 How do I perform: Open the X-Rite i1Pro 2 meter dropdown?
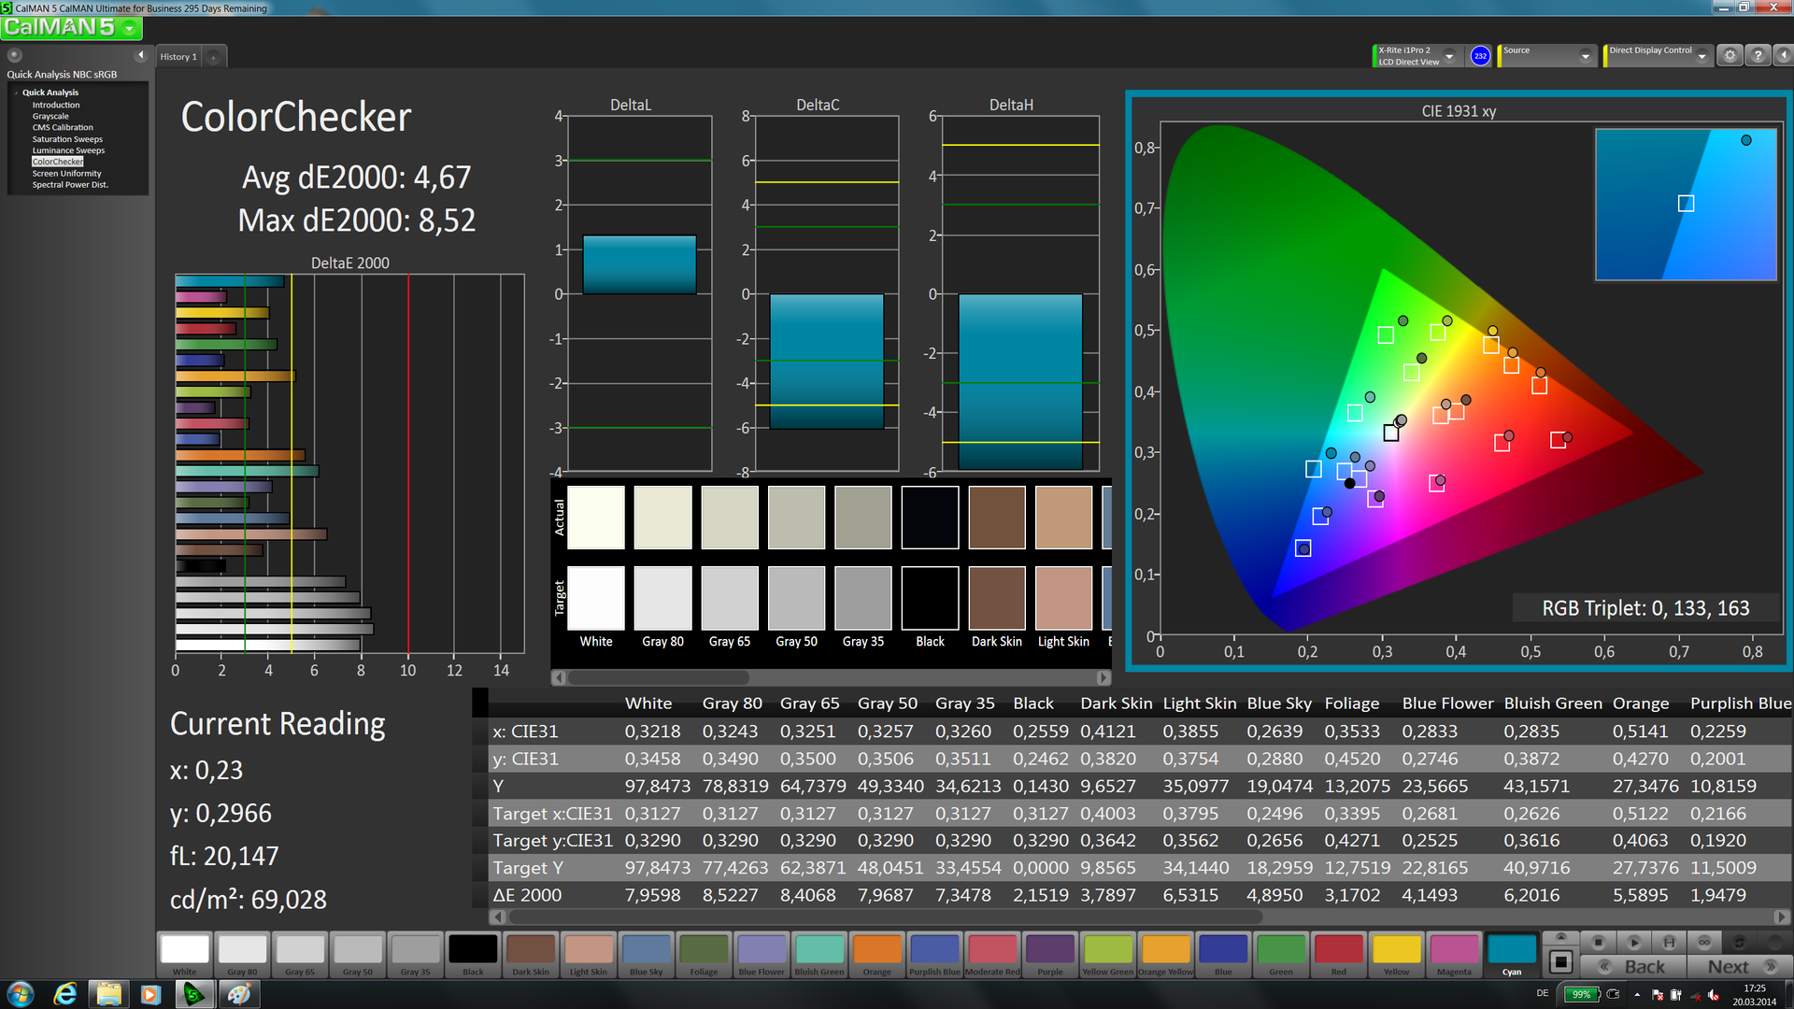click(1449, 56)
